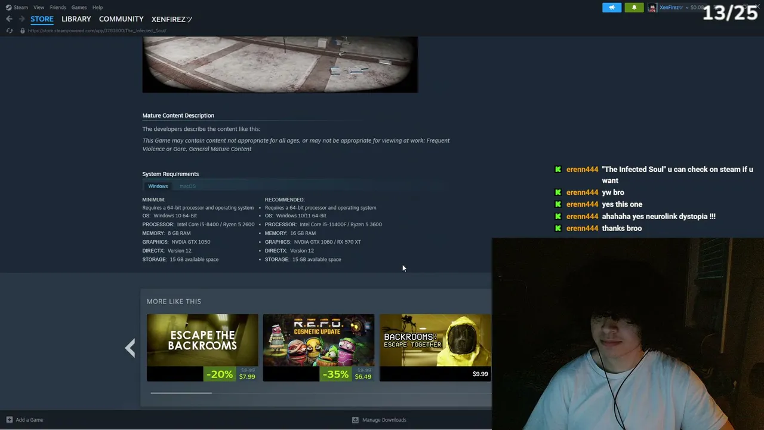Viewport: 764px width, 430px height.
Task: Open the green bell notifications button
Action: pyautogui.click(x=634, y=7)
